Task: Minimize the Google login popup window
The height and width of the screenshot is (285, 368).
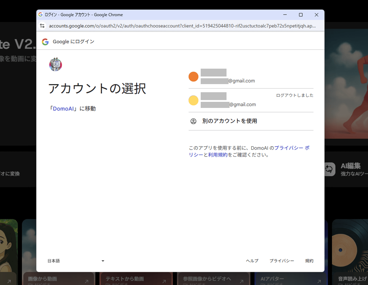Action: 285,15
